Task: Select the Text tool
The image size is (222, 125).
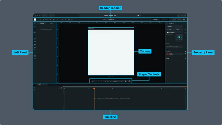Action: click(58, 20)
